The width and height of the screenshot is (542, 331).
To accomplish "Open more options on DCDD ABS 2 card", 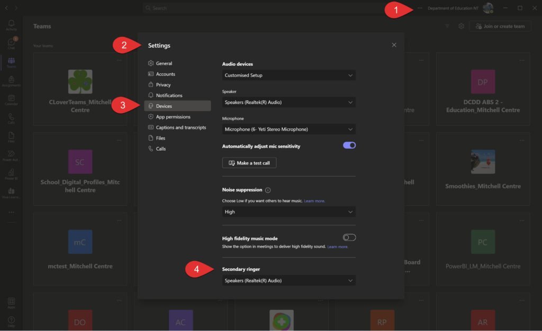I will [522, 60].
